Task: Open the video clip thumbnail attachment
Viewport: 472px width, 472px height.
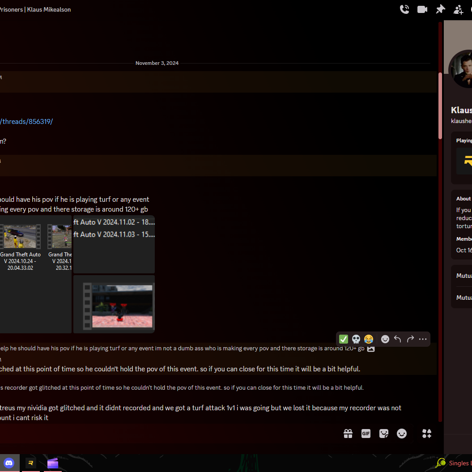Action: 114,304
